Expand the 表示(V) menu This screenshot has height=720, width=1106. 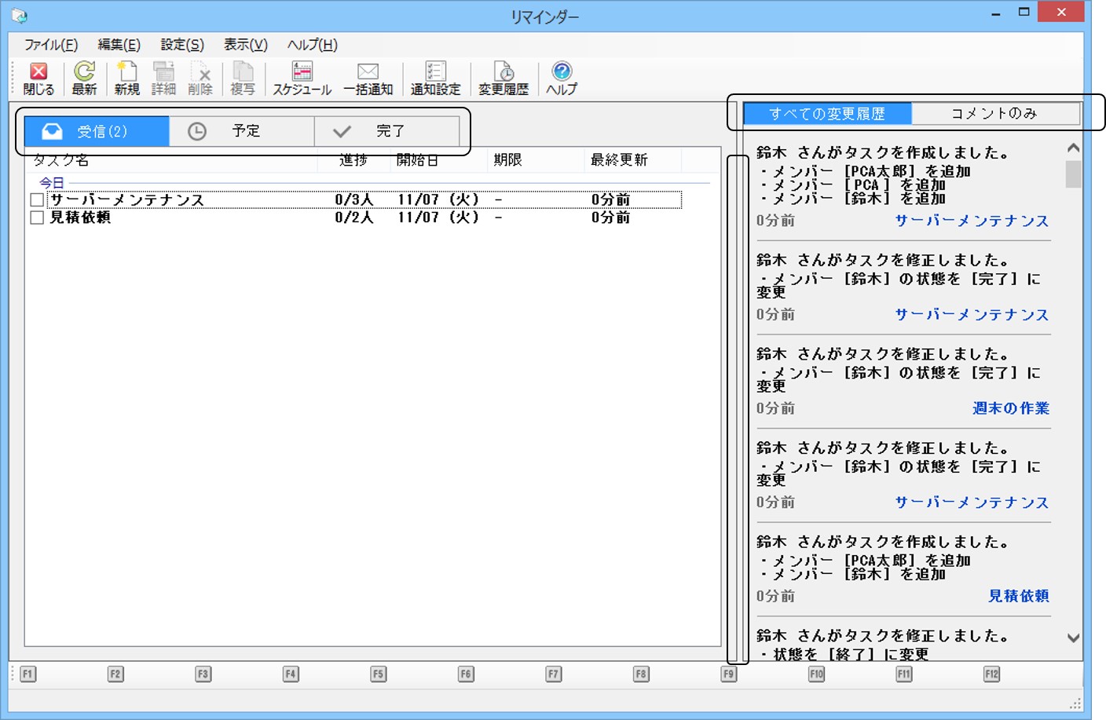point(245,45)
